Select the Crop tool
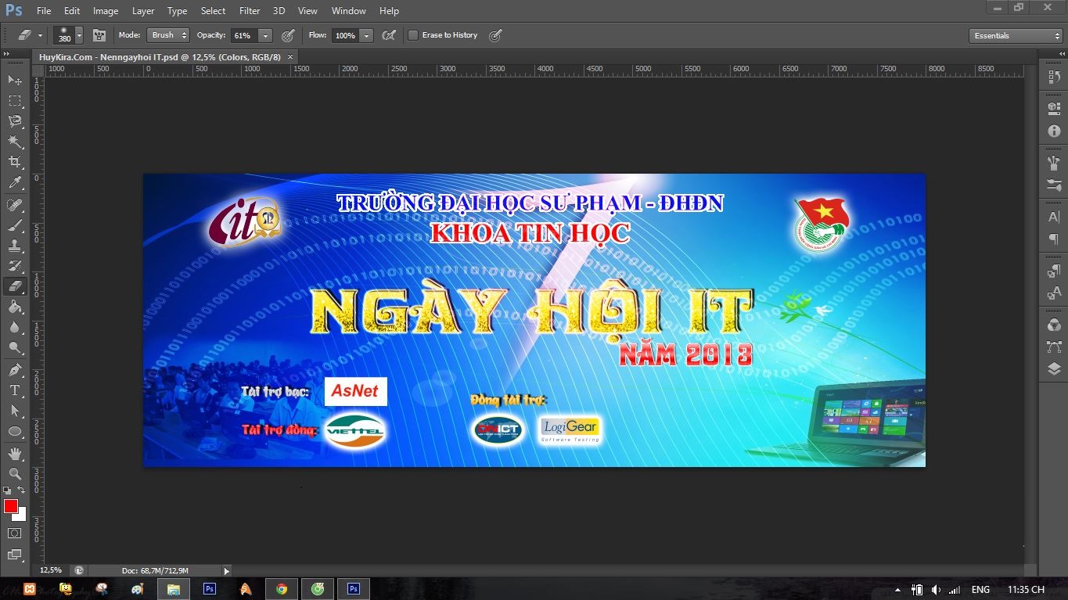1068x600 pixels. 15,161
